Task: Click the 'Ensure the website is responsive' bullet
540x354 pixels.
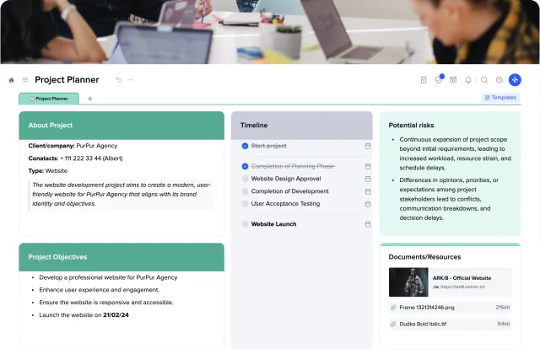Action: 106,303
